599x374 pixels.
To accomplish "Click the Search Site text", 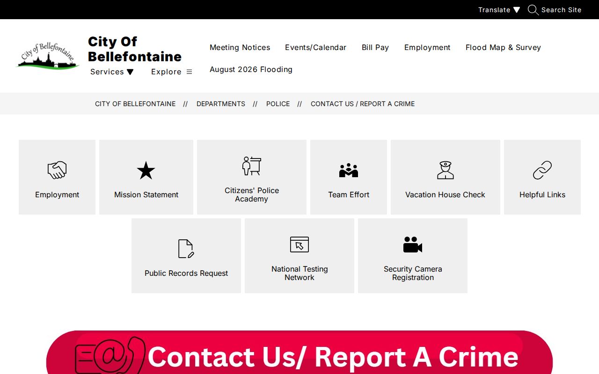I will click(562, 10).
